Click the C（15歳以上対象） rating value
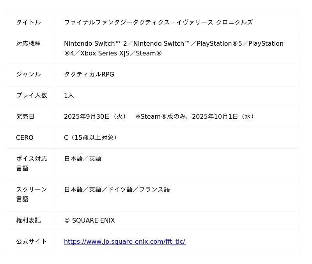The height and width of the screenshot is (264, 312). click(x=92, y=137)
